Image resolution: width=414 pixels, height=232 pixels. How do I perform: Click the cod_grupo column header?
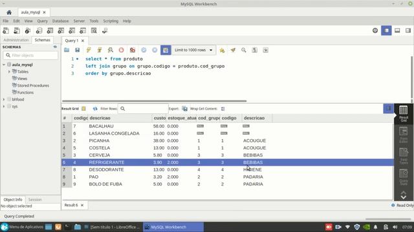[x=208, y=118]
